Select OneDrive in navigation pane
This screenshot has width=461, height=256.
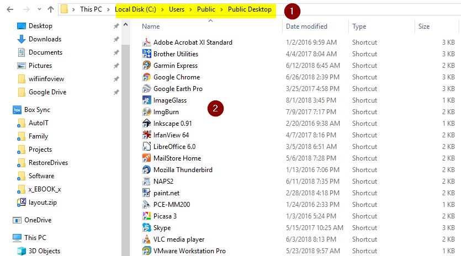pos(38,220)
